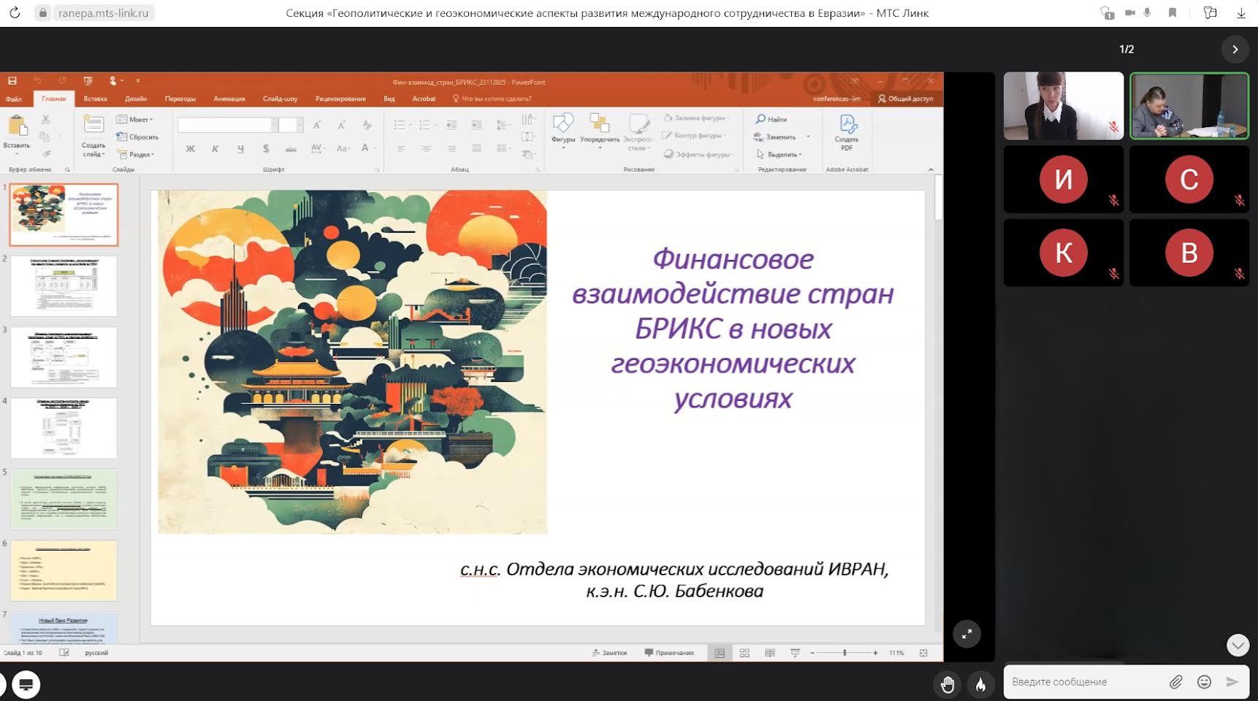Go to next page of participants

1235,49
